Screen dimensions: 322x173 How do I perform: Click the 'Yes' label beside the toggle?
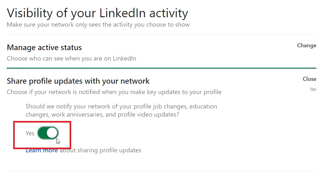click(30, 134)
